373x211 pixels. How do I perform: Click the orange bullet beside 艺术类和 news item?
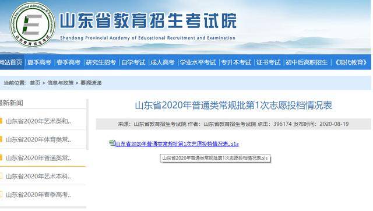[1, 121]
